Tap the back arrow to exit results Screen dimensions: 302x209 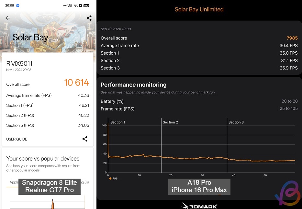[x=7, y=18]
